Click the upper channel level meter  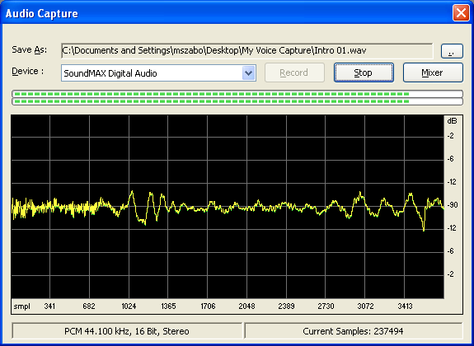[237, 94]
